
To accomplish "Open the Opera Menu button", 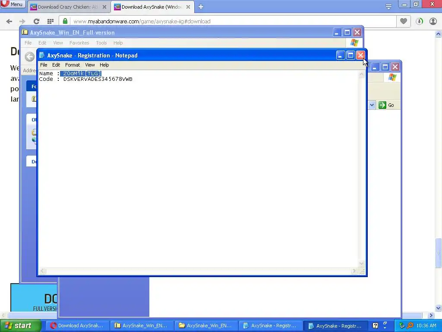I will pos(13,4).
